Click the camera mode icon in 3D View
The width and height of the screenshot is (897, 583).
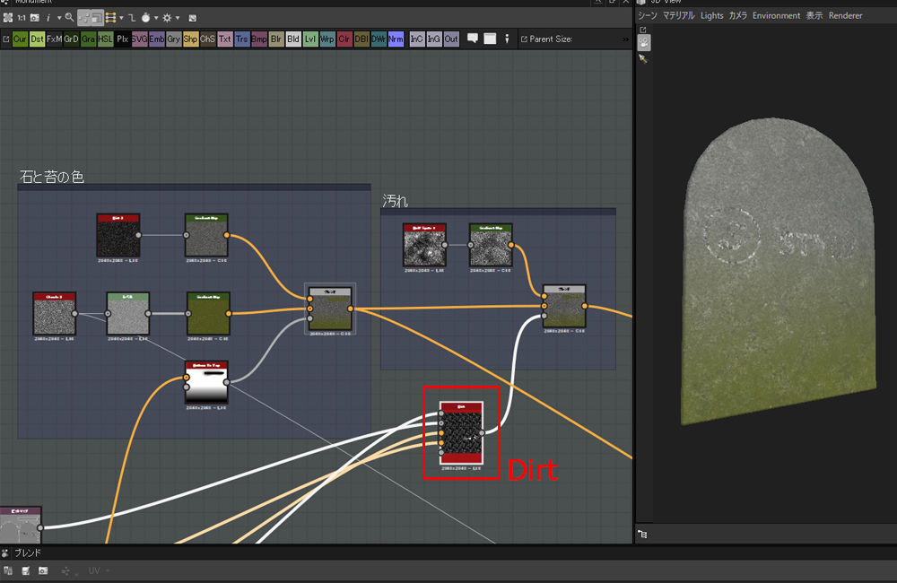[644, 42]
